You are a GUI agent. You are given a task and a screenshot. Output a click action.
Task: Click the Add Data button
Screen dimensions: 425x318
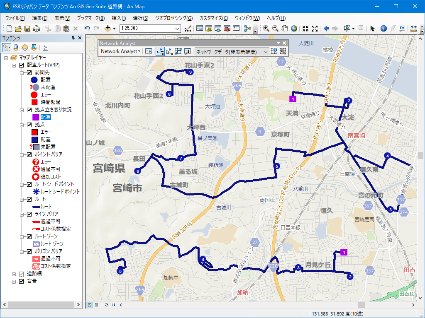click(x=107, y=29)
